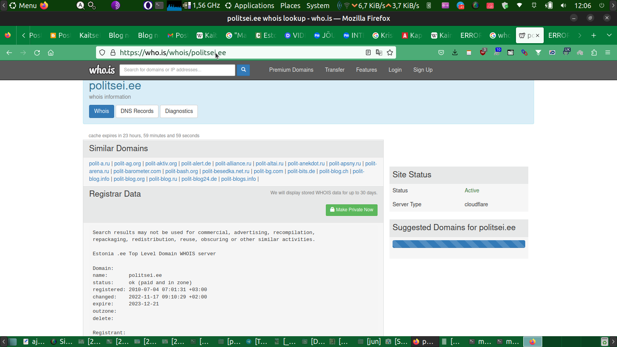
Task: Click the politsei.ee heading link
Action: pos(115,86)
